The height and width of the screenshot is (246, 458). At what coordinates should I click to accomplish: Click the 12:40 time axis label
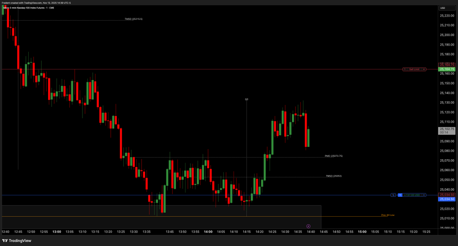pyautogui.click(x=5, y=232)
